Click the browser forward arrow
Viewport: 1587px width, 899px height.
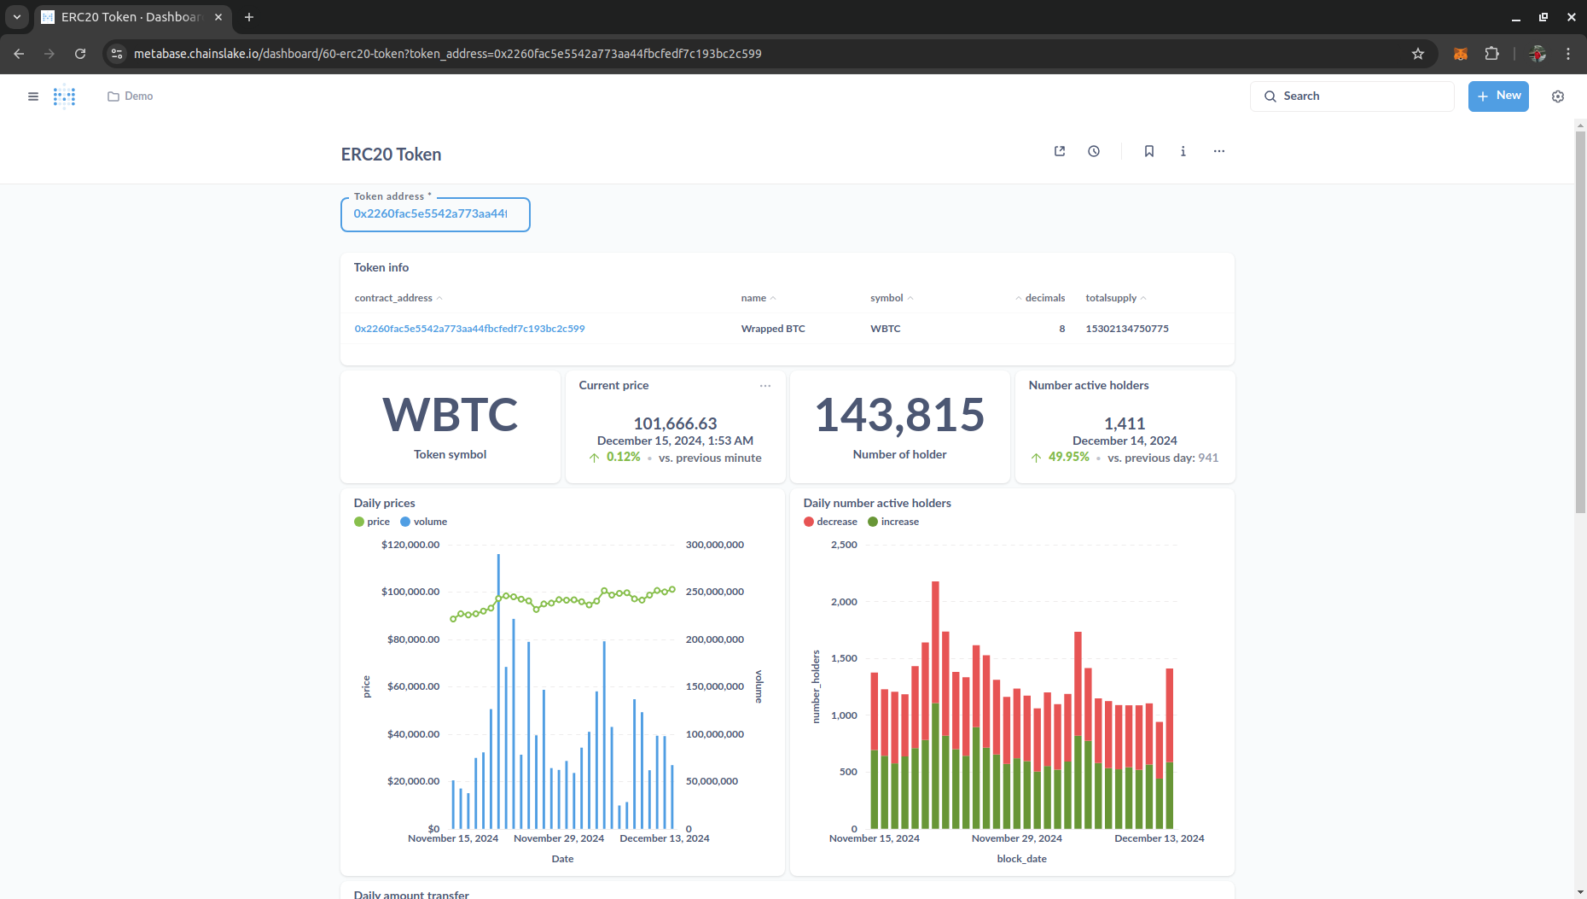pos(49,54)
